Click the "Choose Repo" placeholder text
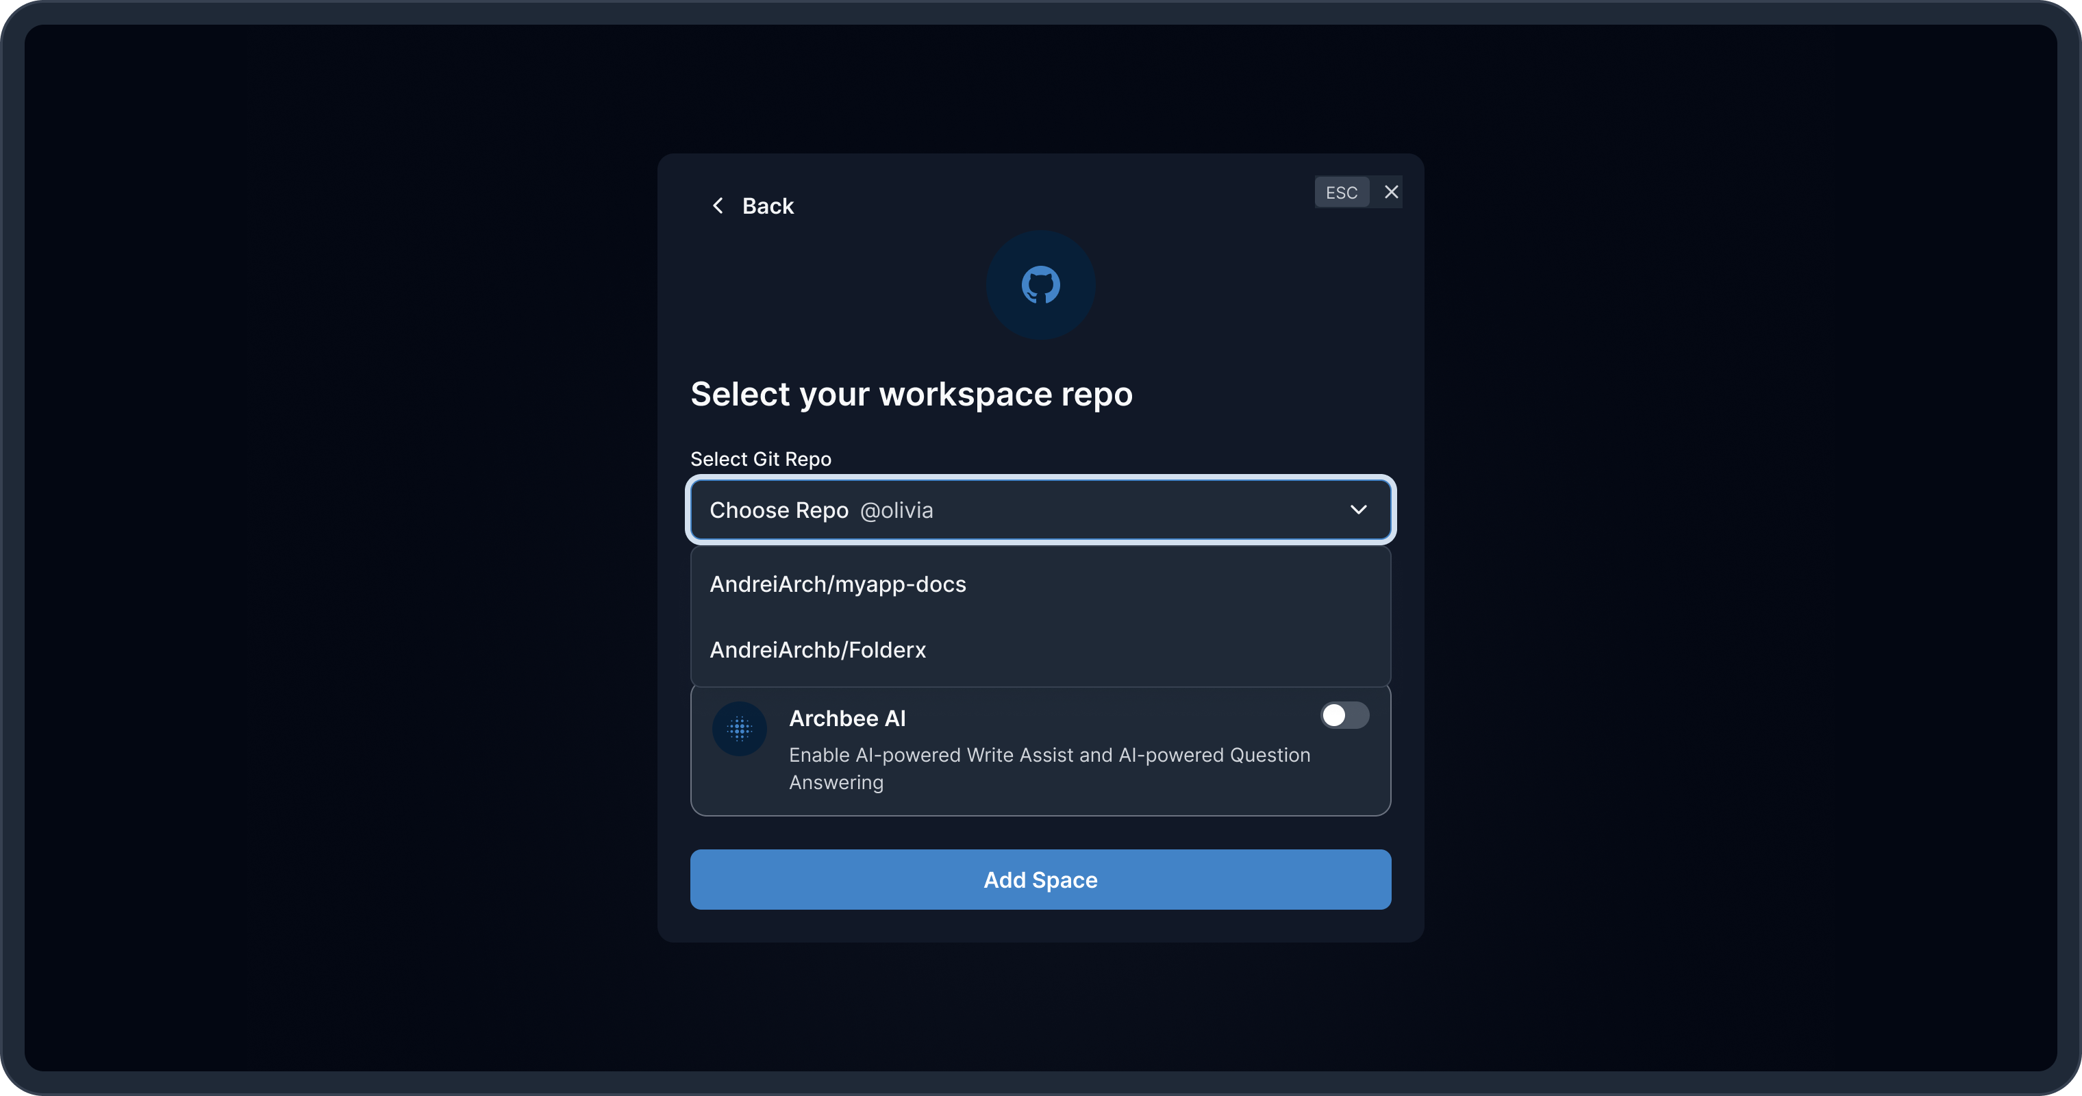2082x1096 pixels. click(778, 511)
